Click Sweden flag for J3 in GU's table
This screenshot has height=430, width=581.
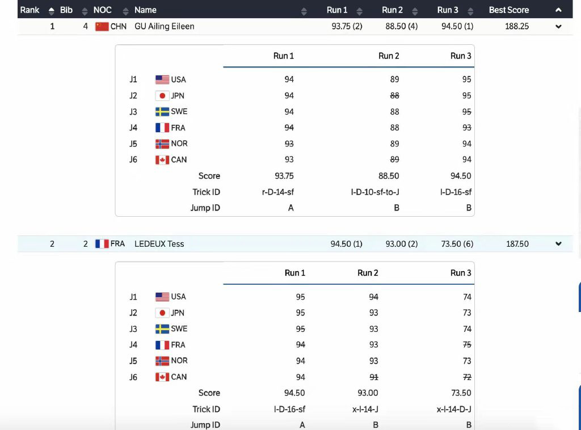[x=162, y=112]
